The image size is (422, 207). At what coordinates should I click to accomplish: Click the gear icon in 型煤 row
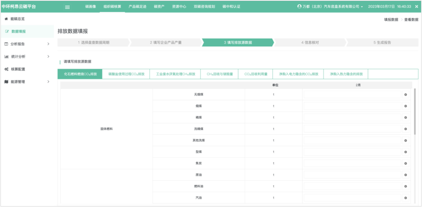(405, 152)
